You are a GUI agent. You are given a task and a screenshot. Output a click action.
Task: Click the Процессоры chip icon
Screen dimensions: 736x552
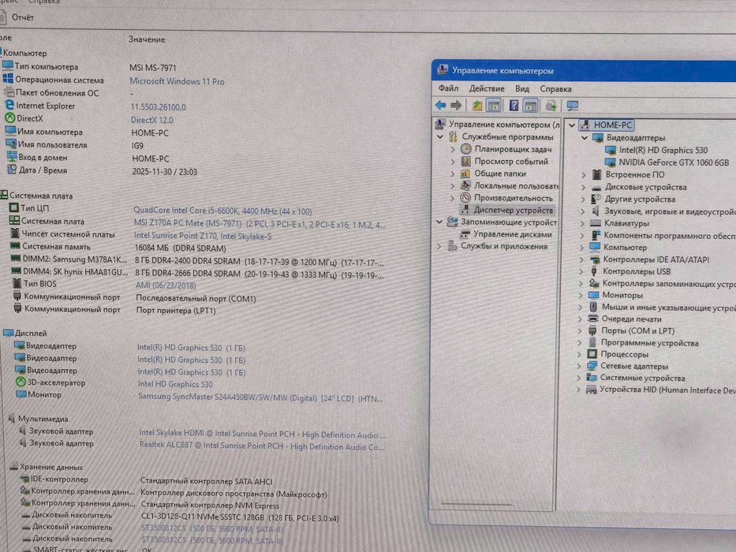click(x=592, y=354)
